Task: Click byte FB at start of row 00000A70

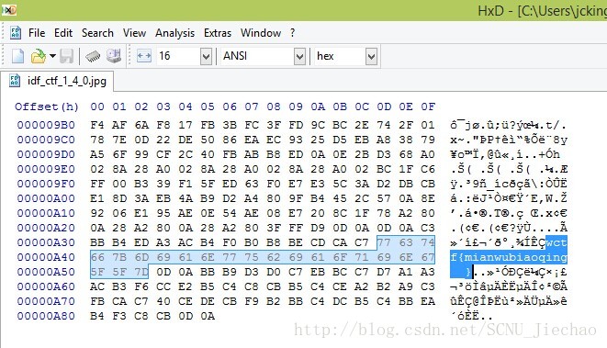Action: point(97,301)
